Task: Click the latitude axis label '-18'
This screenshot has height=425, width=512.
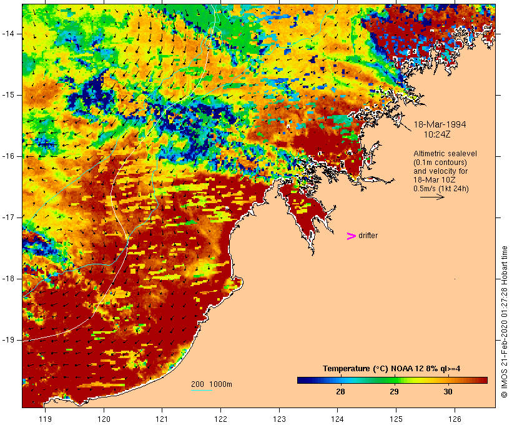Action: [8, 279]
